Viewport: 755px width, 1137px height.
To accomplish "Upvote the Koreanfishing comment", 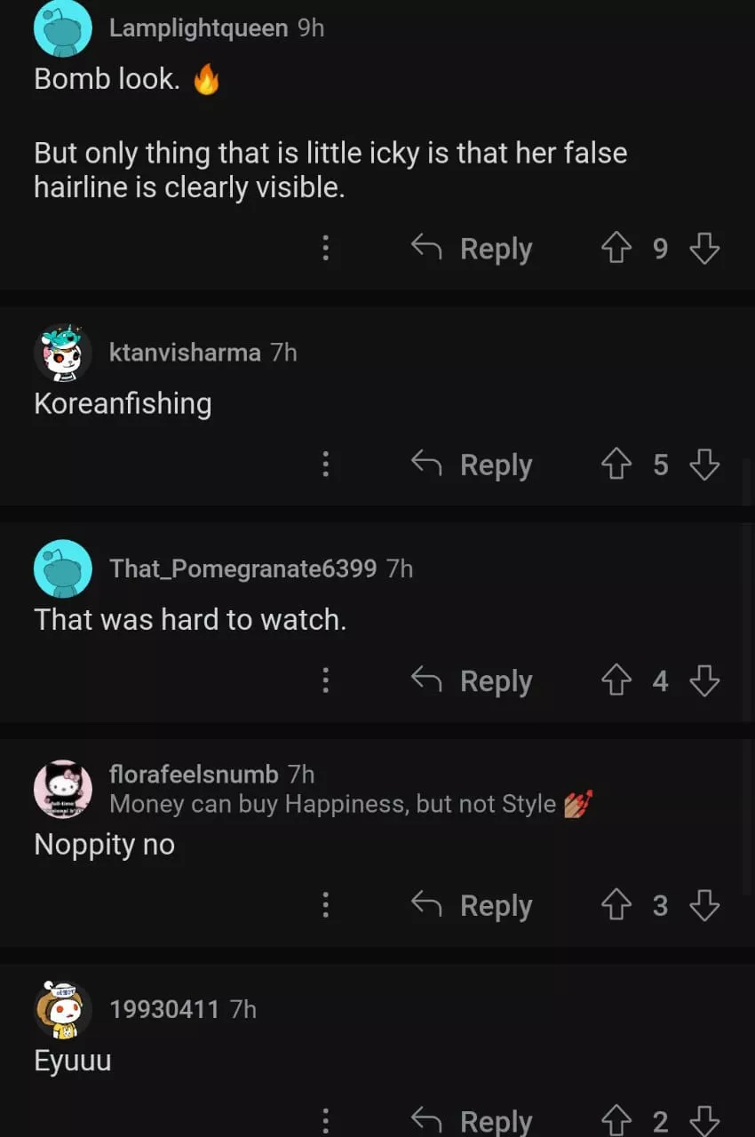I will tap(616, 465).
